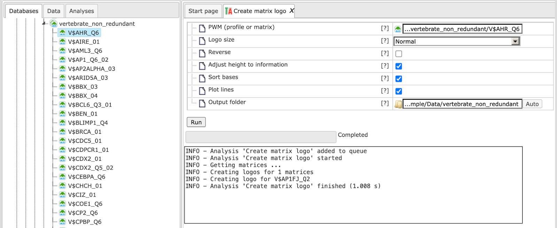Click the Auto button for output folder

532,104
